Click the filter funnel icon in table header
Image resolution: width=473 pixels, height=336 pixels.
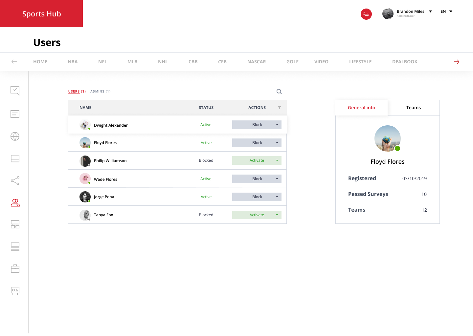(279, 108)
